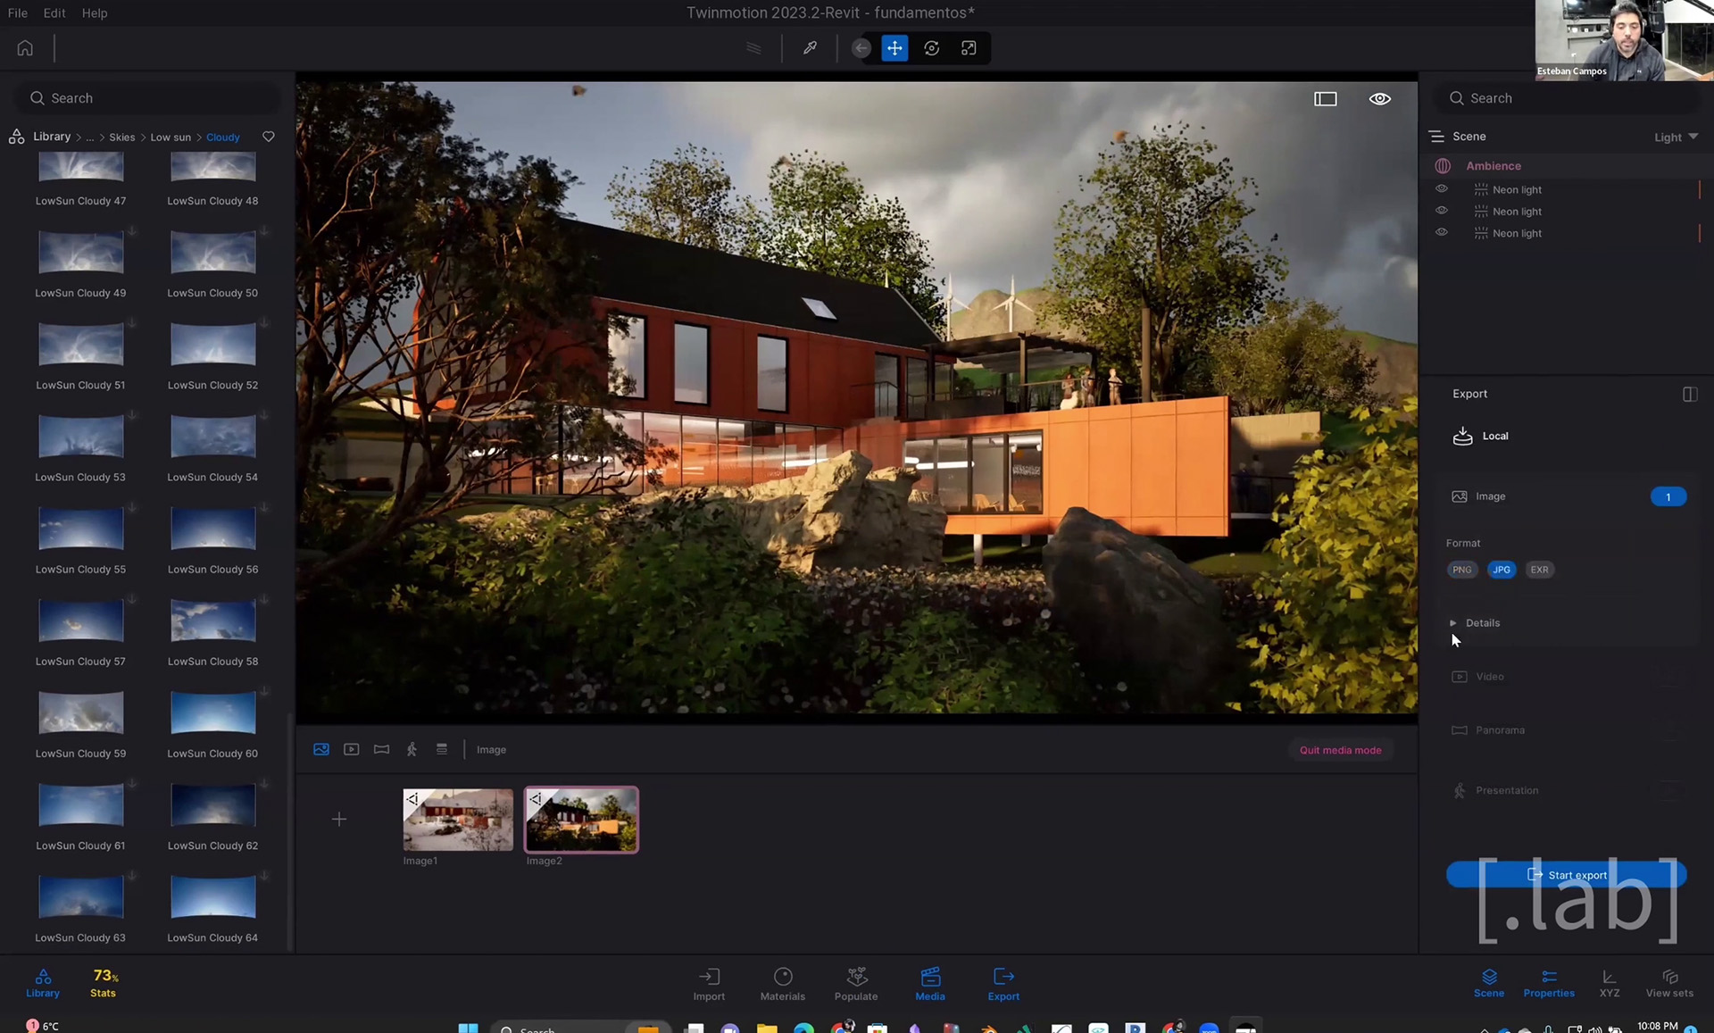
Task: Navigate to Low sun breadcrumb folder
Action: coord(170,137)
